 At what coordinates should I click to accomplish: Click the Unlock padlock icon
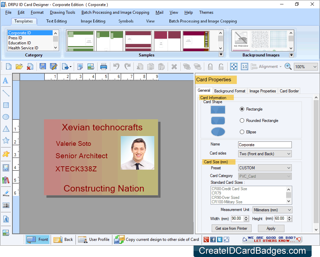pyautogui.click(x=221, y=67)
